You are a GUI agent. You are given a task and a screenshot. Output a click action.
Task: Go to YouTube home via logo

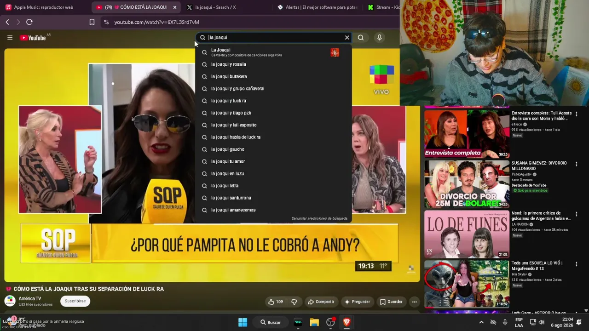pyautogui.click(x=33, y=38)
